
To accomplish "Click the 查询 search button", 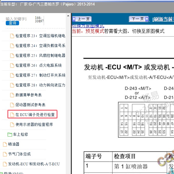I will (12, 23).
